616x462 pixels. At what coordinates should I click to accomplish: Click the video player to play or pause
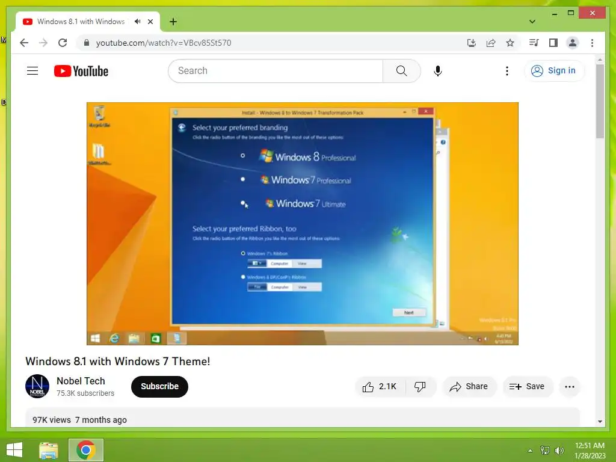(x=302, y=224)
